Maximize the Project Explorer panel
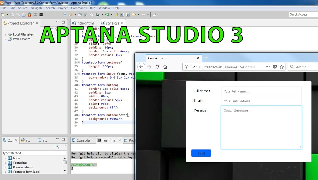This screenshot has width=318, height=180. click(x=63, y=22)
